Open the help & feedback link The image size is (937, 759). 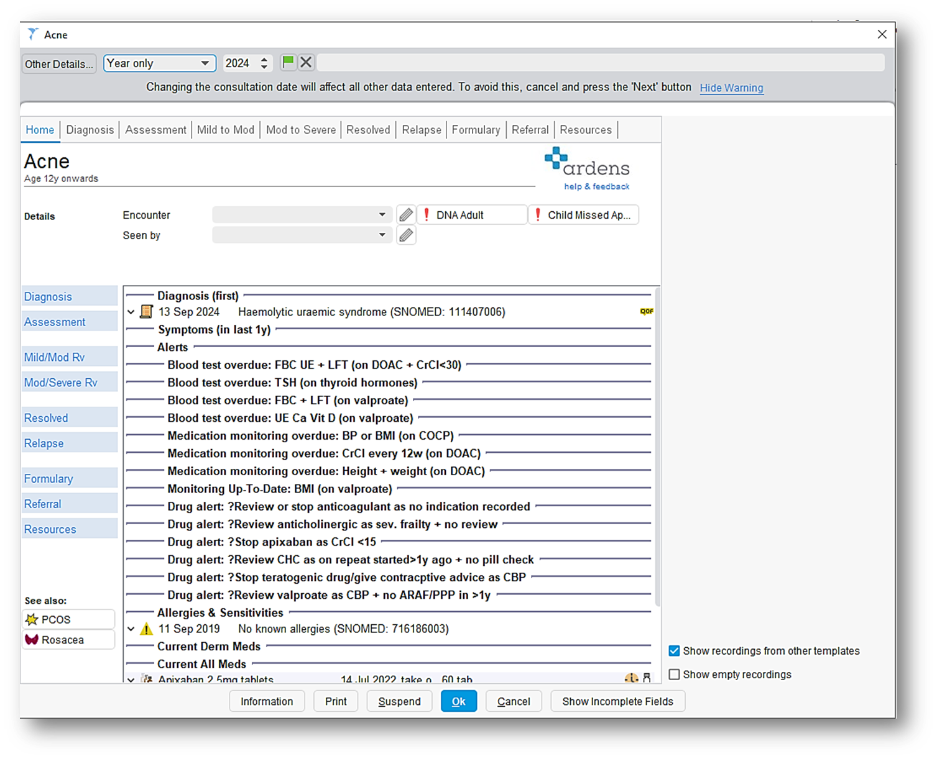click(596, 186)
